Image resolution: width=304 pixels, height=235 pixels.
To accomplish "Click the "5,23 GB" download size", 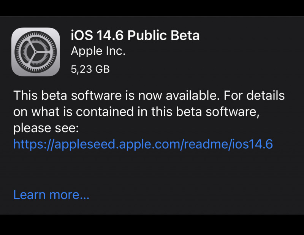I will (x=90, y=69).
